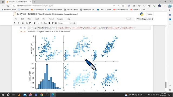
Task: Open the Help menu
Action: pos(68,19)
